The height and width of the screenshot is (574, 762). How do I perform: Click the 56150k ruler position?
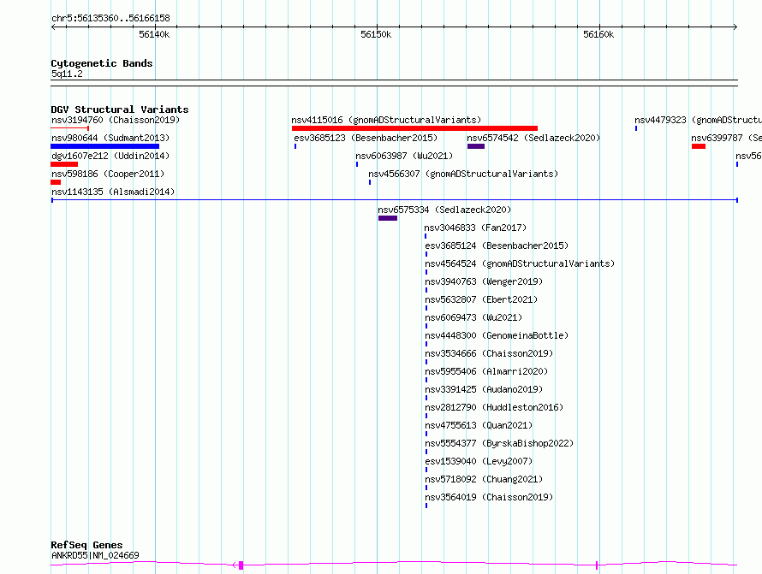pyautogui.click(x=376, y=34)
